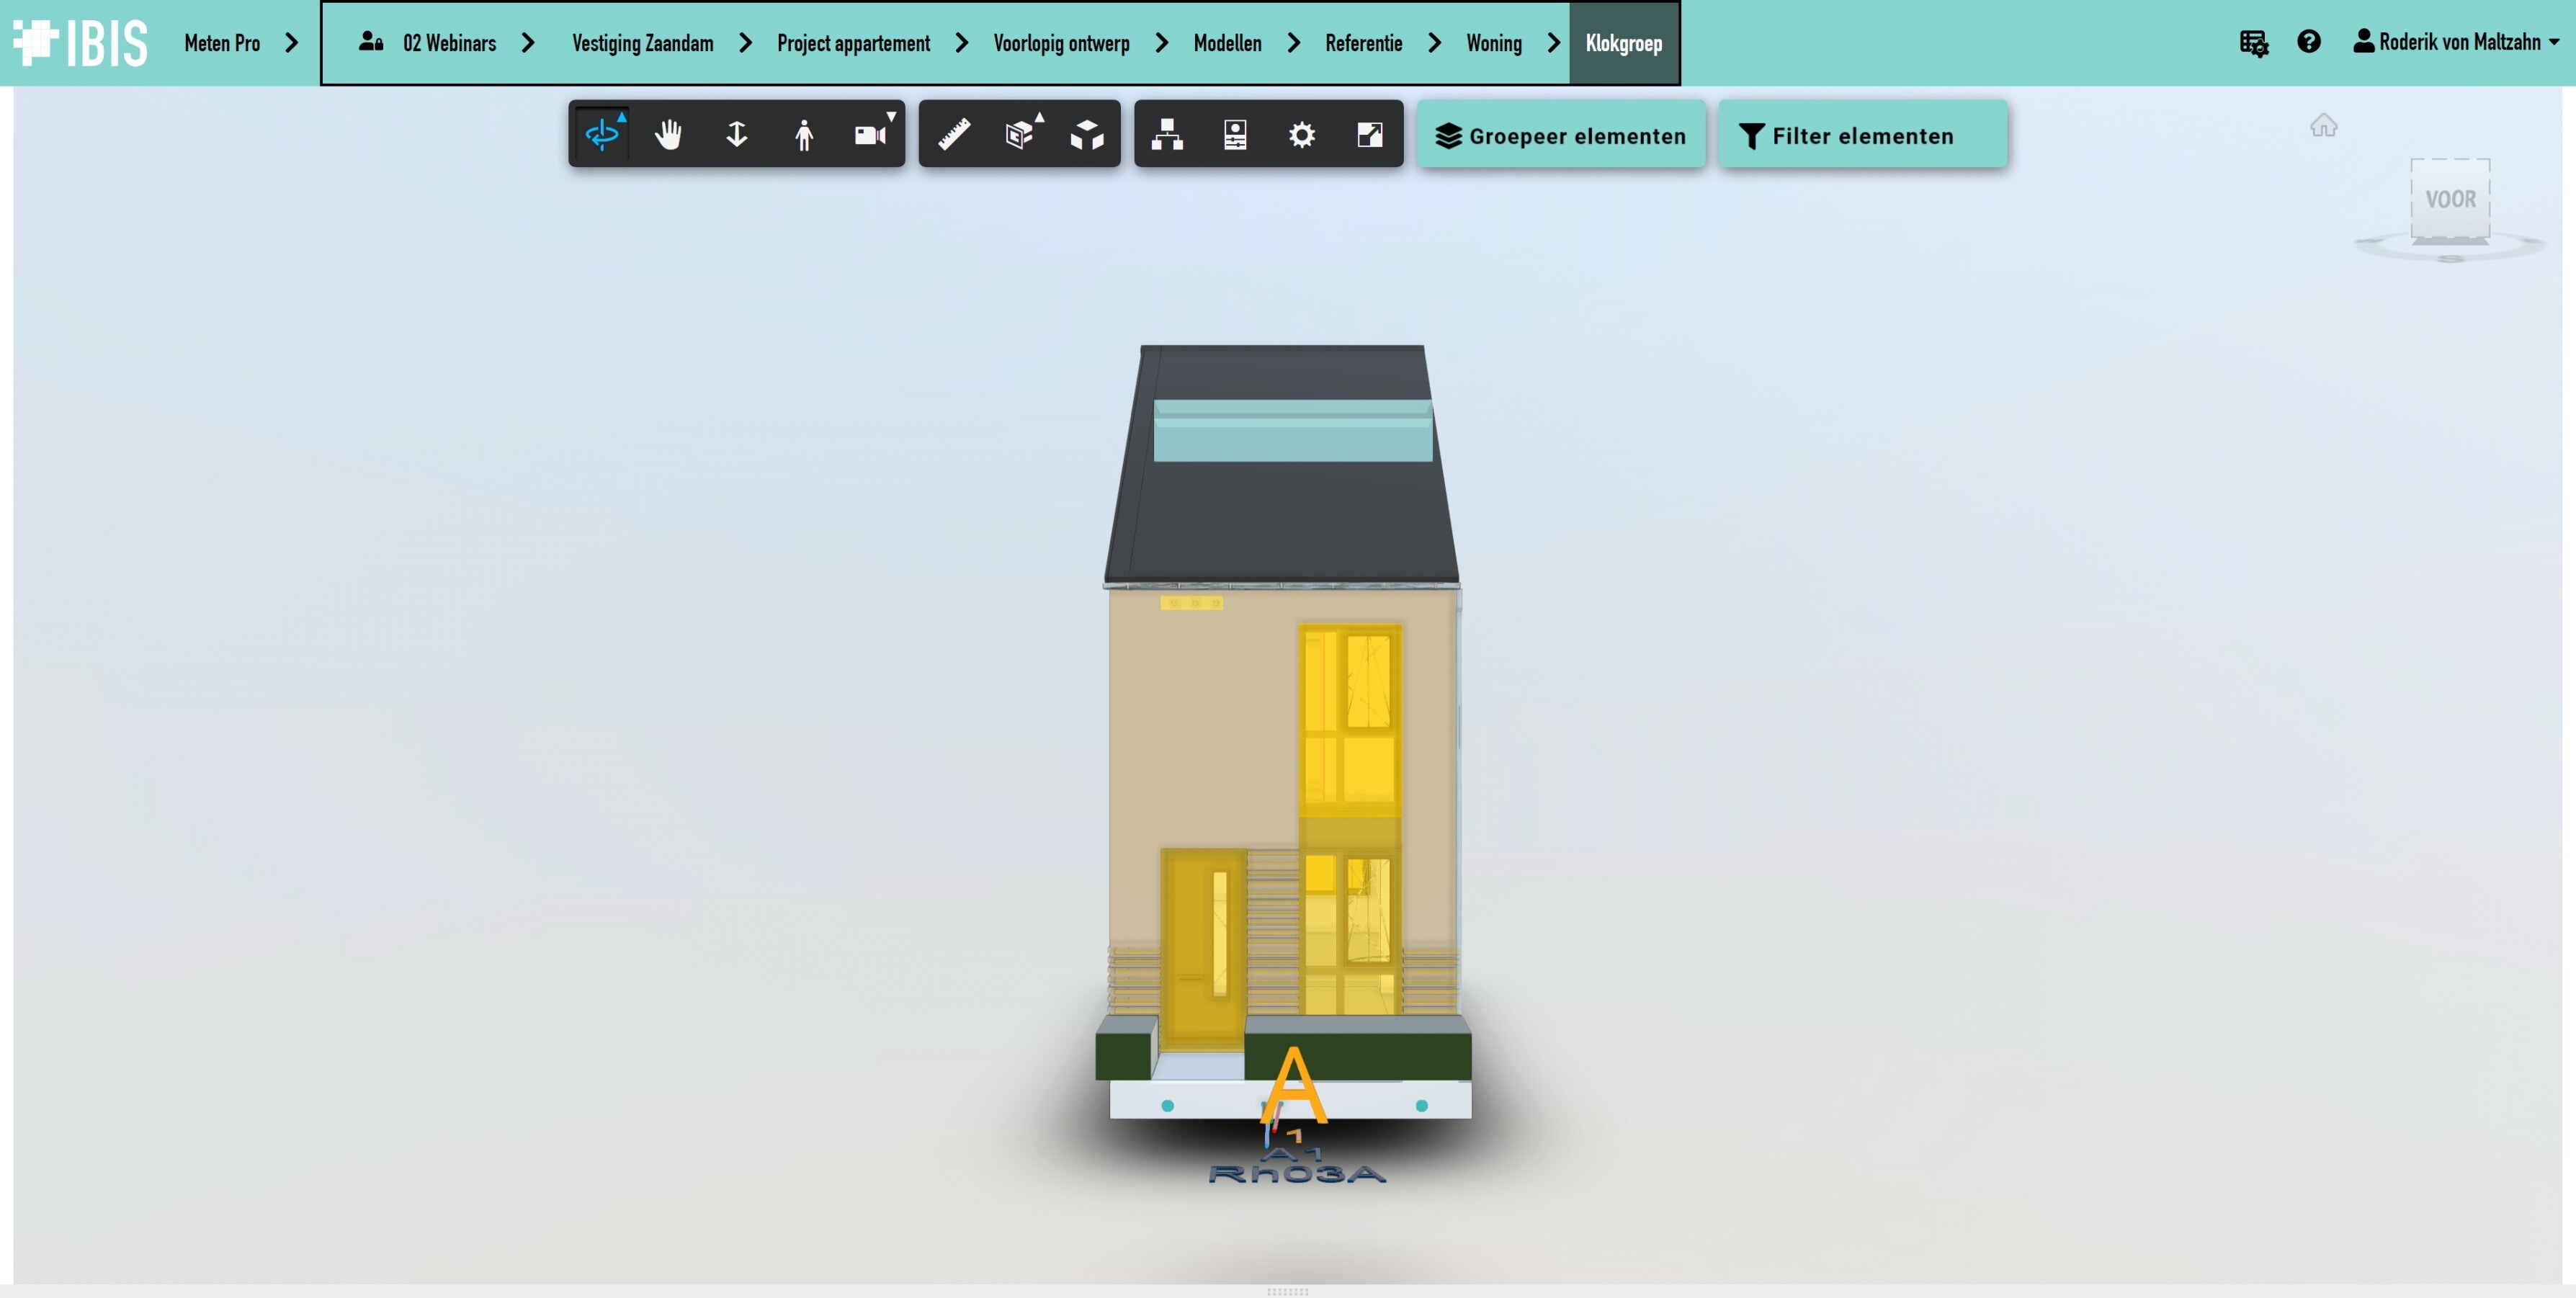Select the Zoom dolly tool
This screenshot has width=2576, height=1298.
coord(736,134)
